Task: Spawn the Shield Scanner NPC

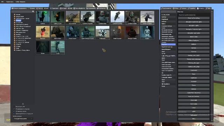Action: click(118, 33)
